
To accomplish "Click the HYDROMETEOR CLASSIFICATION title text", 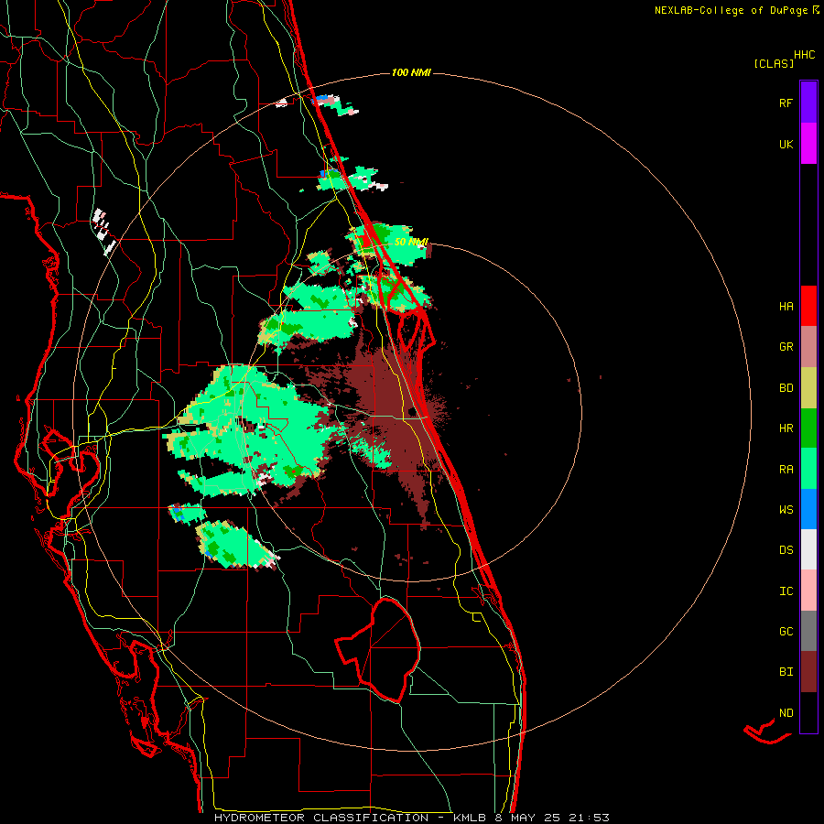I will pyautogui.click(x=321, y=818).
